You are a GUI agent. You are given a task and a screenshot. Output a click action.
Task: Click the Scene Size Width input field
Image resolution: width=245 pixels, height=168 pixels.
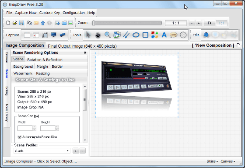click(x=25, y=128)
